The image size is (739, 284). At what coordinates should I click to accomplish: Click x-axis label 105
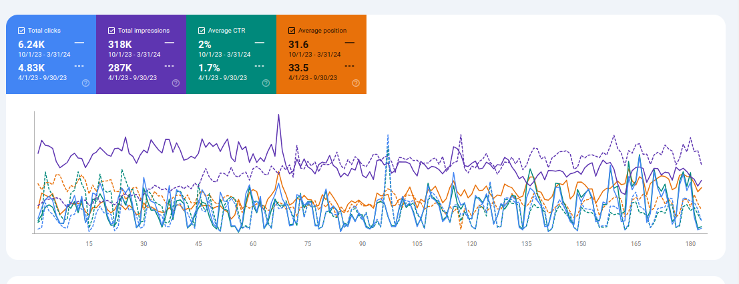[x=417, y=244]
